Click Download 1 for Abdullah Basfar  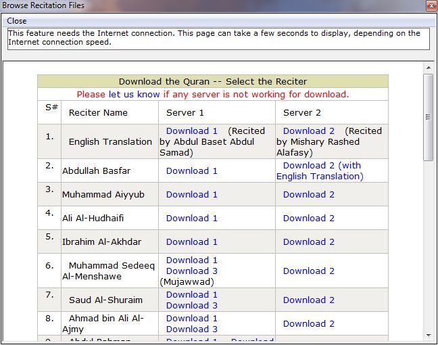(192, 171)
